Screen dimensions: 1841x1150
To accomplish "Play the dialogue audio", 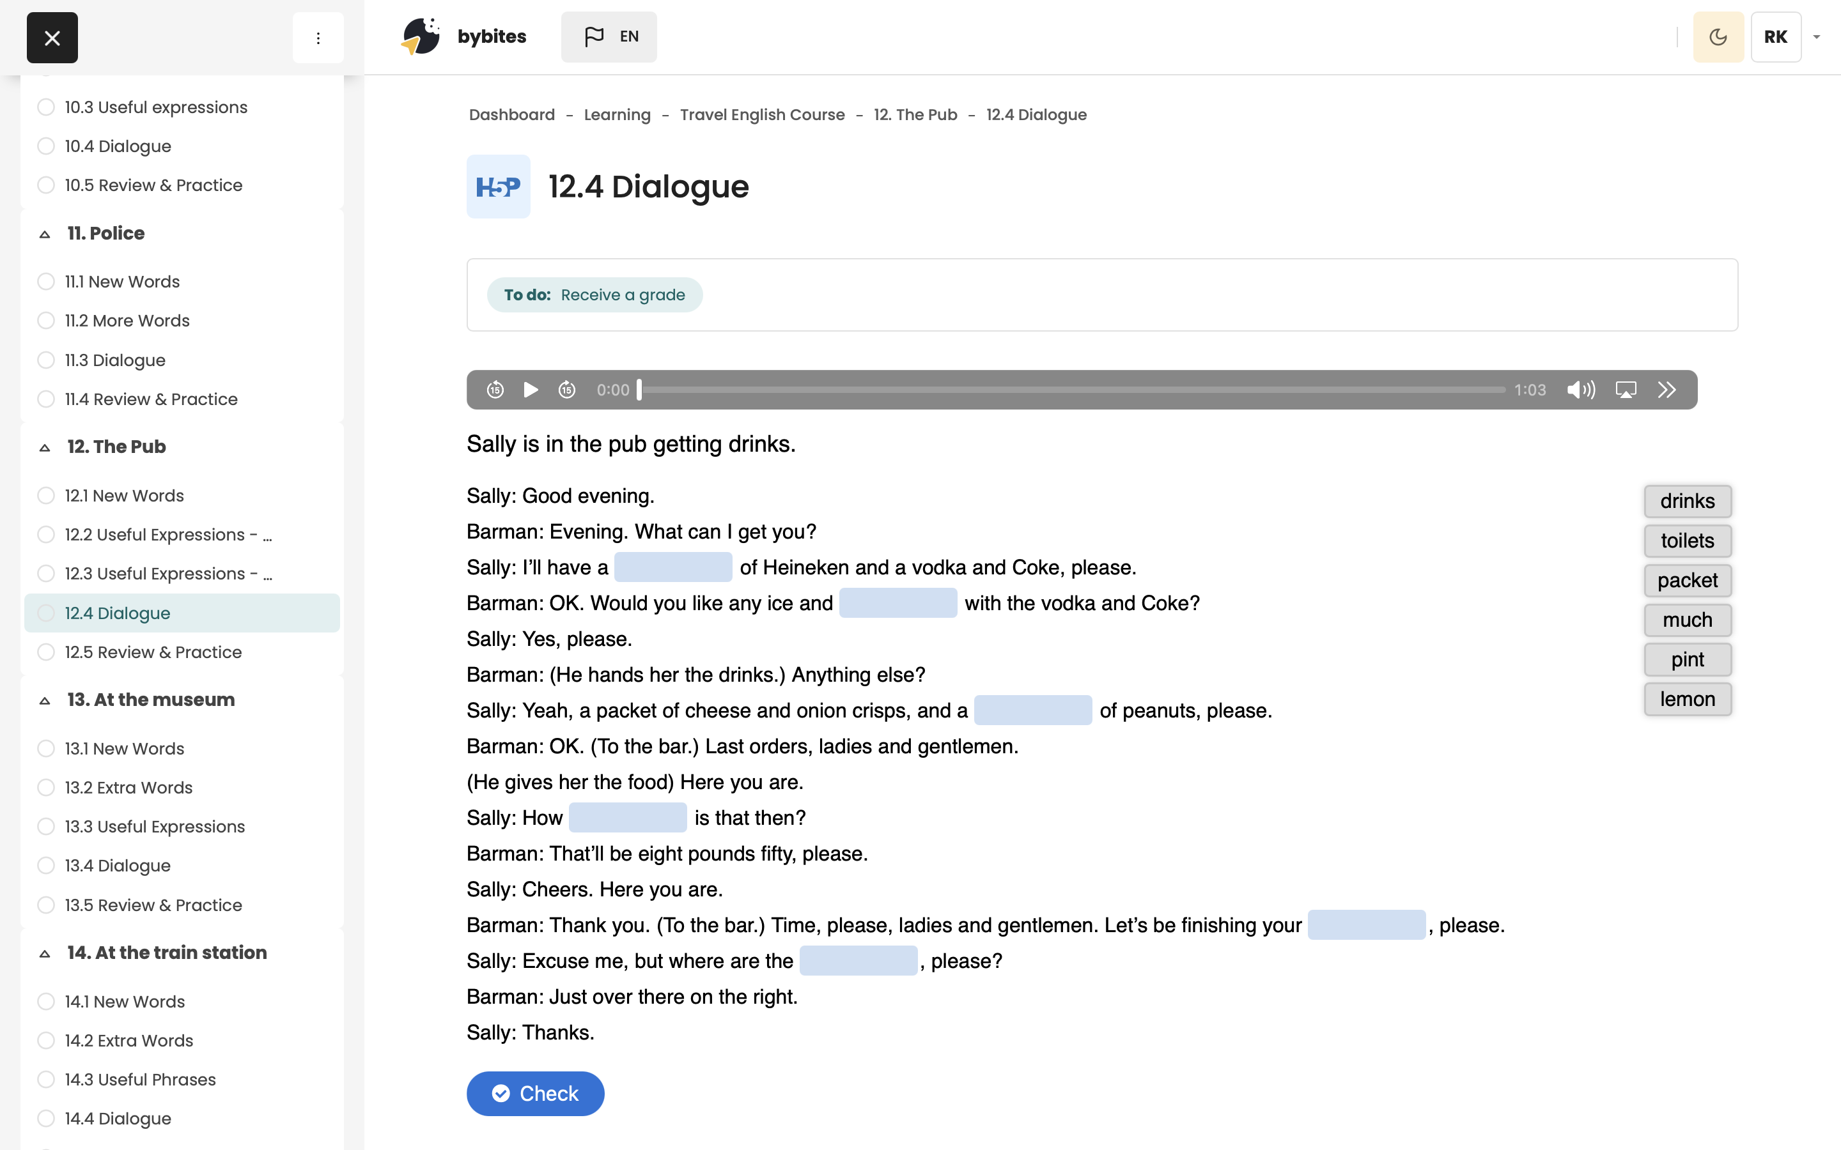I will [531, 390].
